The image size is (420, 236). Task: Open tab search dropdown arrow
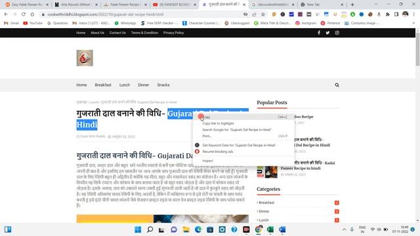coord(376,5)
